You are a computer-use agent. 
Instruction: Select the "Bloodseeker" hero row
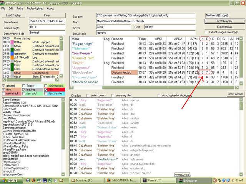pyautogui.click(x=155, y=72)
